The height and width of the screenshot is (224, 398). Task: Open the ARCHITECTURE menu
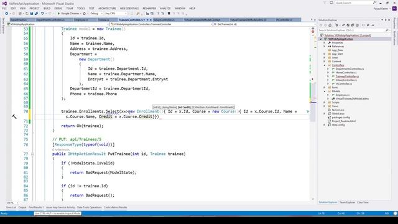(x=107, y=8)
